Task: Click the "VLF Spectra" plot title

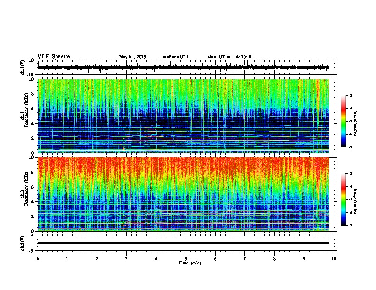Action: (54, 56)
